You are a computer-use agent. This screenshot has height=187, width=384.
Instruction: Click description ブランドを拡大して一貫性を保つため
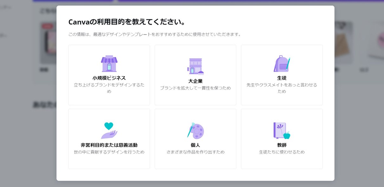click(195, 88)
